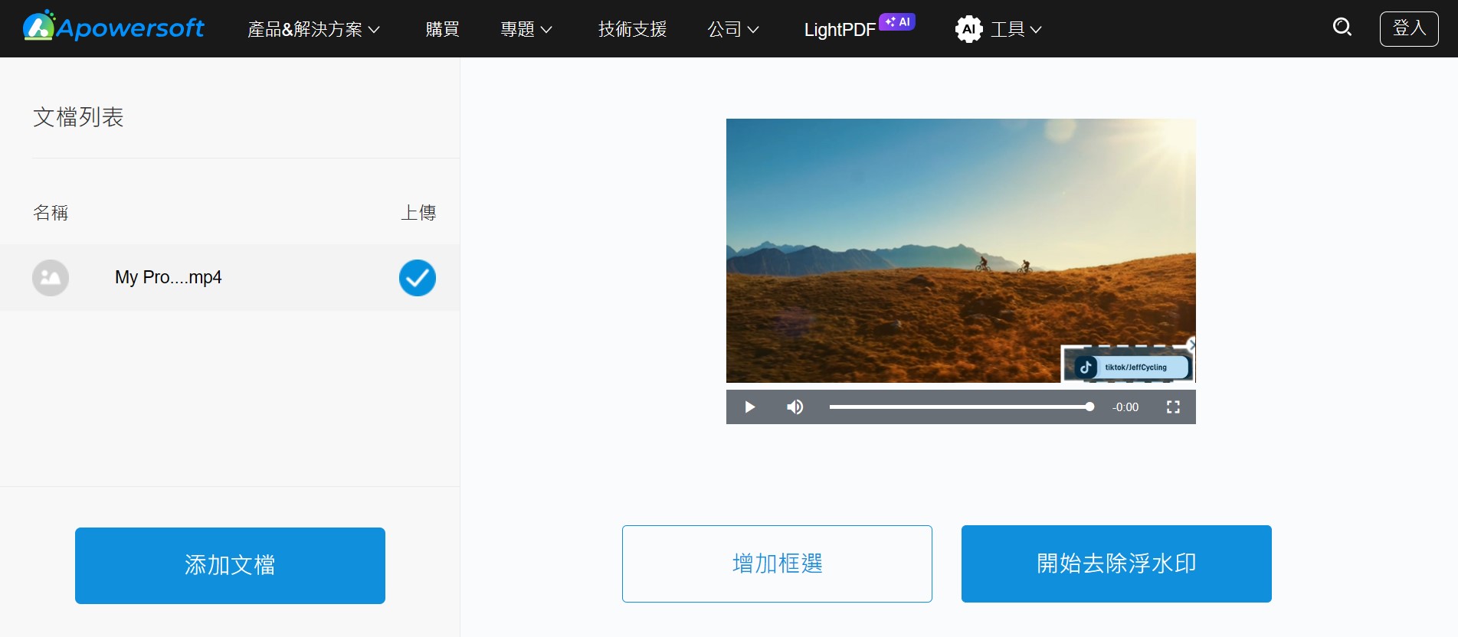Click the 文檔列表 heading
Image resolution: width=1458 pixels, height=637 pixels.
coord(78,117)
